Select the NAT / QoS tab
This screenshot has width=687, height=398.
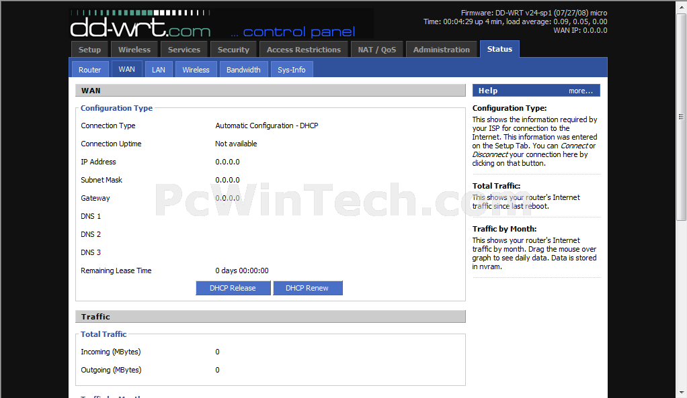coord(377,50)
